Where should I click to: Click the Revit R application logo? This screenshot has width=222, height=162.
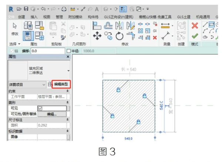(x=11, y=9)
